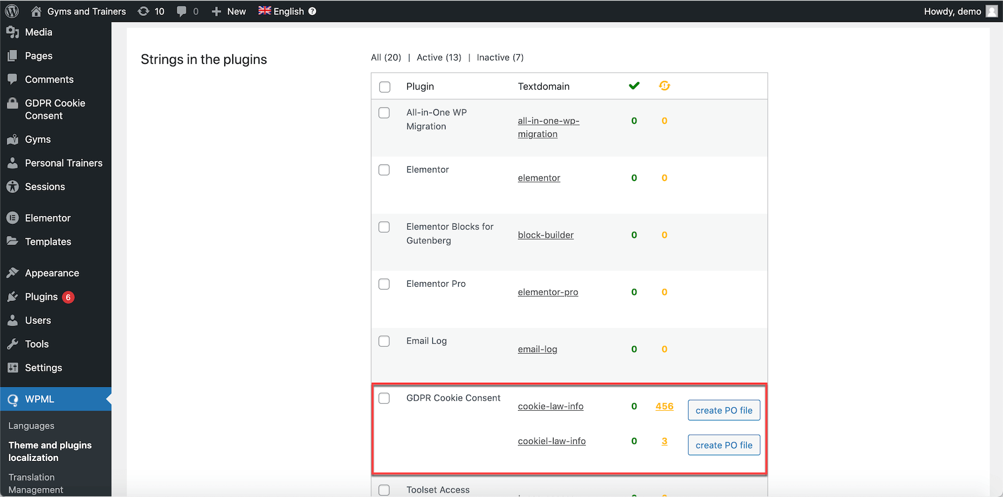Click the Media sidebar icon

pyautogui.click(x=13, y=32)
